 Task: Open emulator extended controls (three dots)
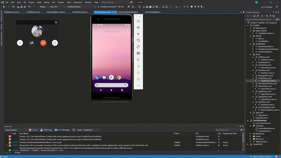point(138,86)
